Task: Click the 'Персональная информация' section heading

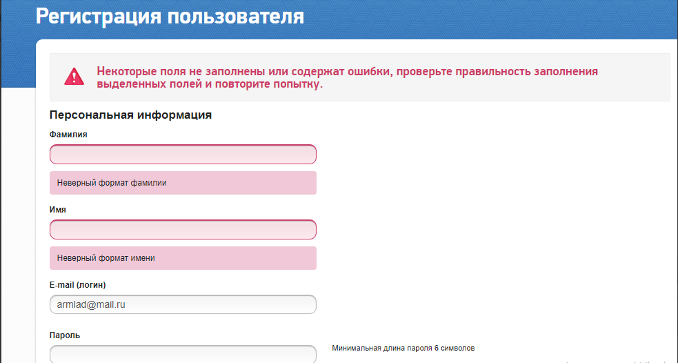Action: click(x=130, y=115)
